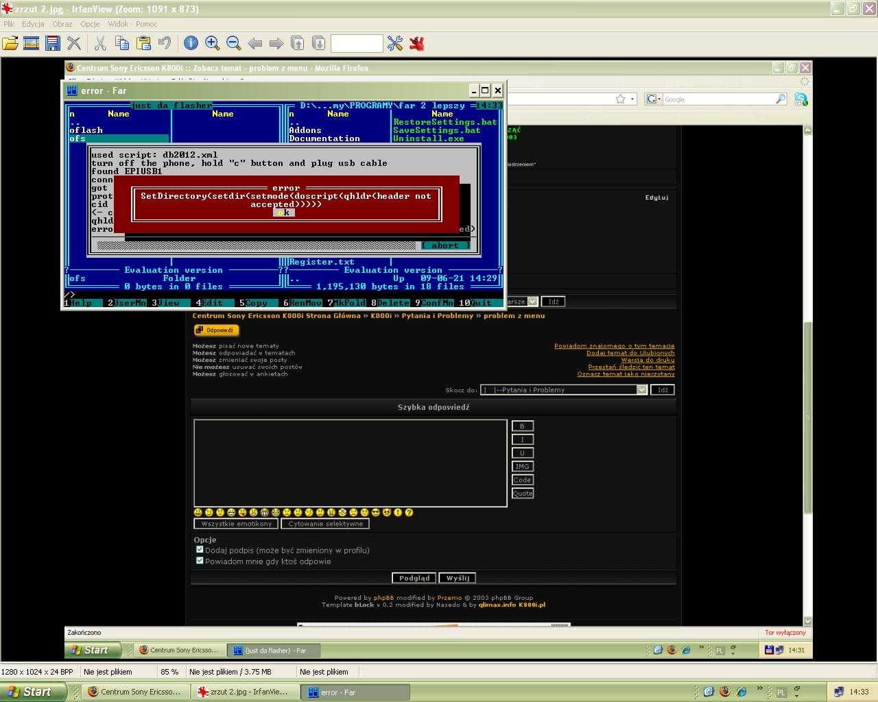Open the Widok menu

[118, 24]
